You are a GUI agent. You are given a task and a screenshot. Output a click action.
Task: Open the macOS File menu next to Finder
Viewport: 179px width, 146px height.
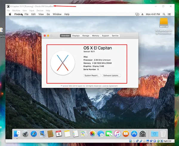coord(27,14)
